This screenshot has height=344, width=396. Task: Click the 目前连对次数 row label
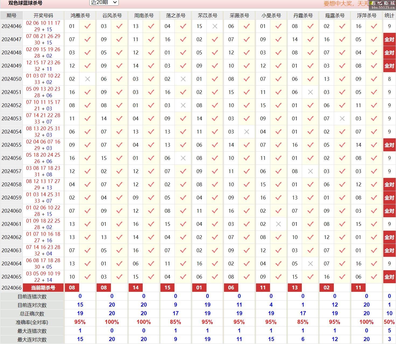tap(32, 305)
